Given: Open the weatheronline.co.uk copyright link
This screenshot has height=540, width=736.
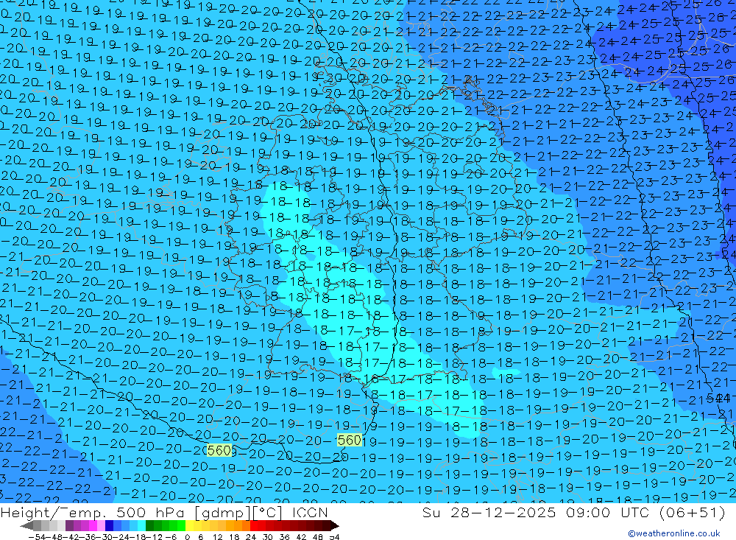Looking at the screenshot, I should tap(674, 533).
